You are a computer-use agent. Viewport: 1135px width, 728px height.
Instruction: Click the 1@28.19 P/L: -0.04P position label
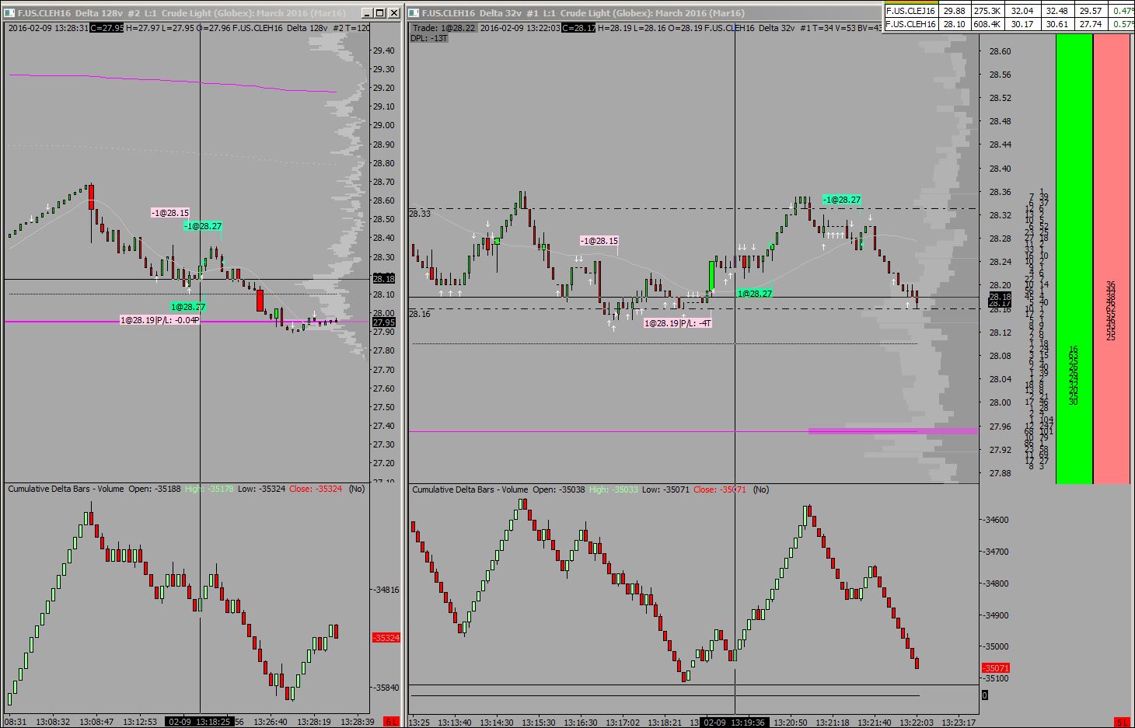(x=159, y=320)
